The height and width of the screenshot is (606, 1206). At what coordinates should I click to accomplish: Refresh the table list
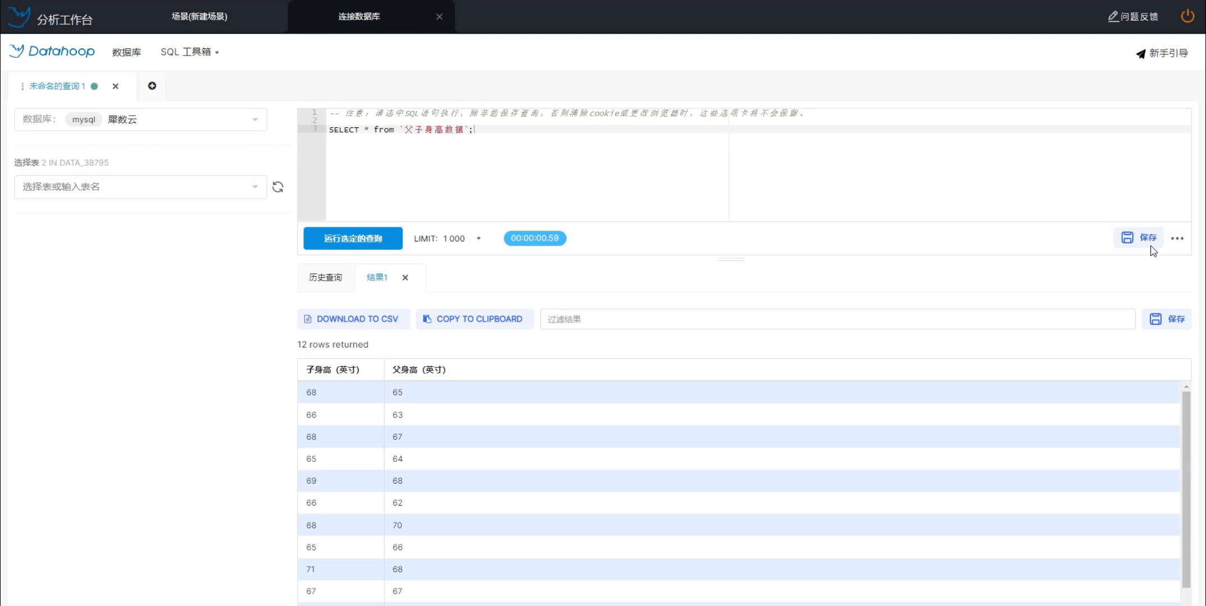click(278, 187)
